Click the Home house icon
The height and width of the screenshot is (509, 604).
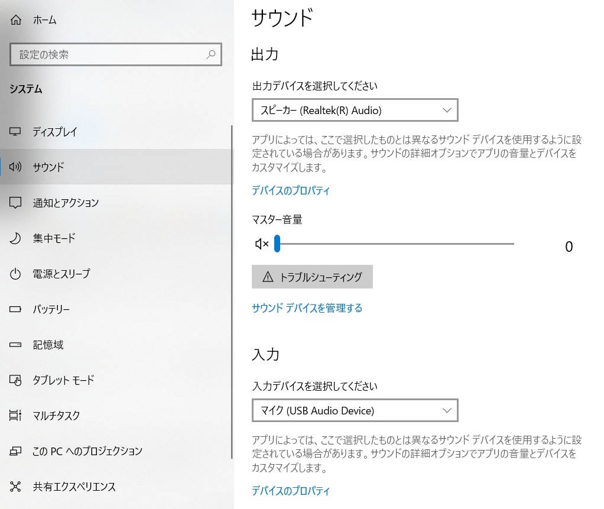pos(16,20)
